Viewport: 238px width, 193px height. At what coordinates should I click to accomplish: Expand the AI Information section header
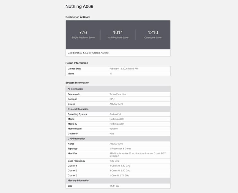pyautogui.click(x=118, y=89)
